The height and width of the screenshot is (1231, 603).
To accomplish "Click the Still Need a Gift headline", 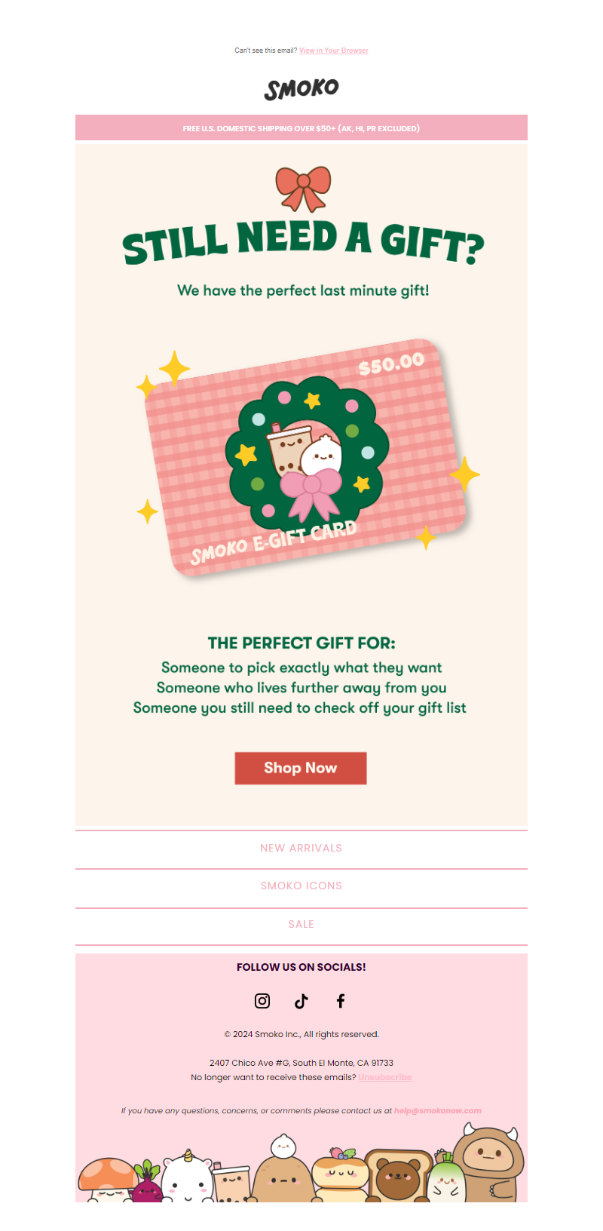I will [x=303, y=242].
